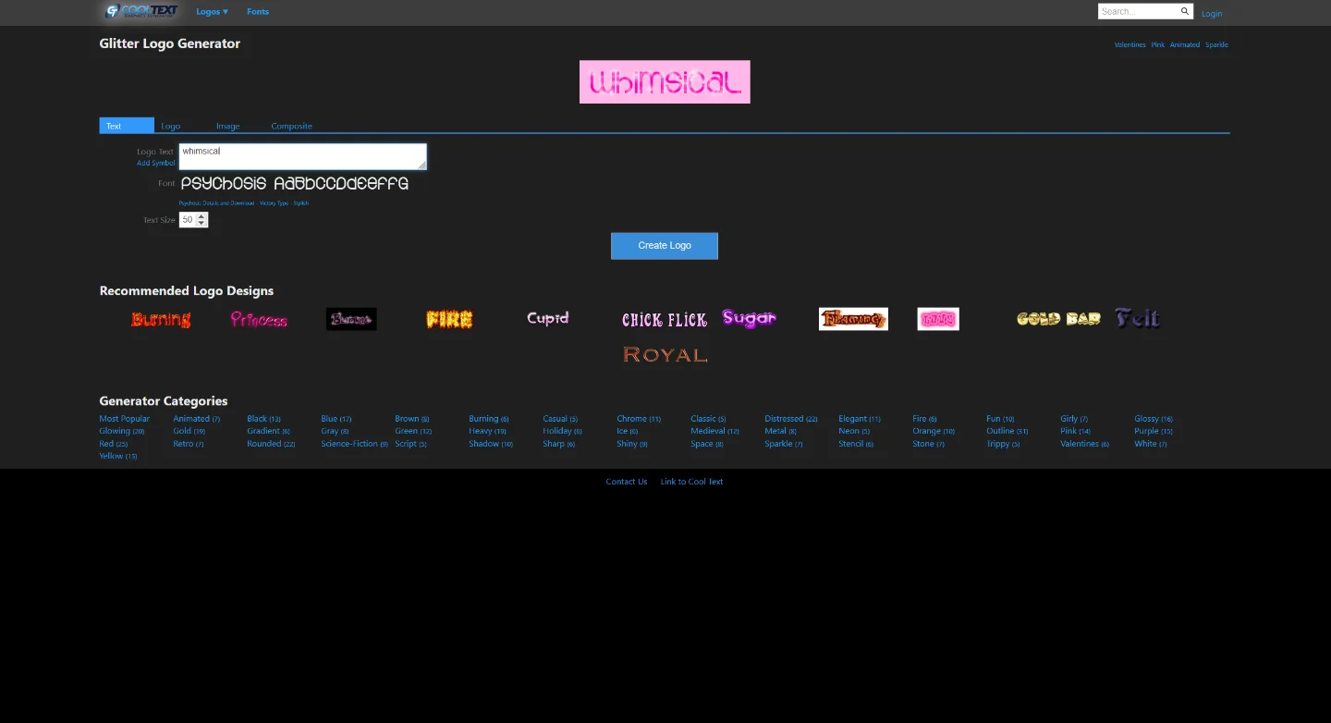Adjust the Text Size stepper arrows

click(x=202, y=220)
